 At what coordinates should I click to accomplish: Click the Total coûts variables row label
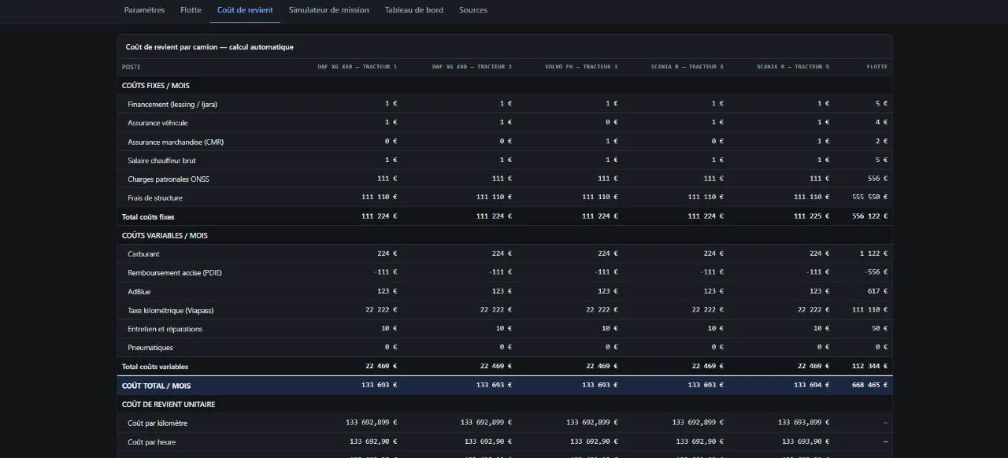(155, 367)
